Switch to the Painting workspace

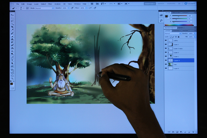pyautogui.click(x=171, y=4)
